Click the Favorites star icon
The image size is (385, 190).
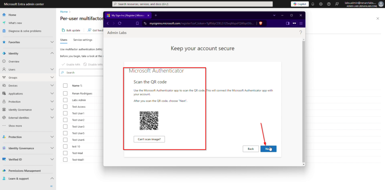[4, 42]
